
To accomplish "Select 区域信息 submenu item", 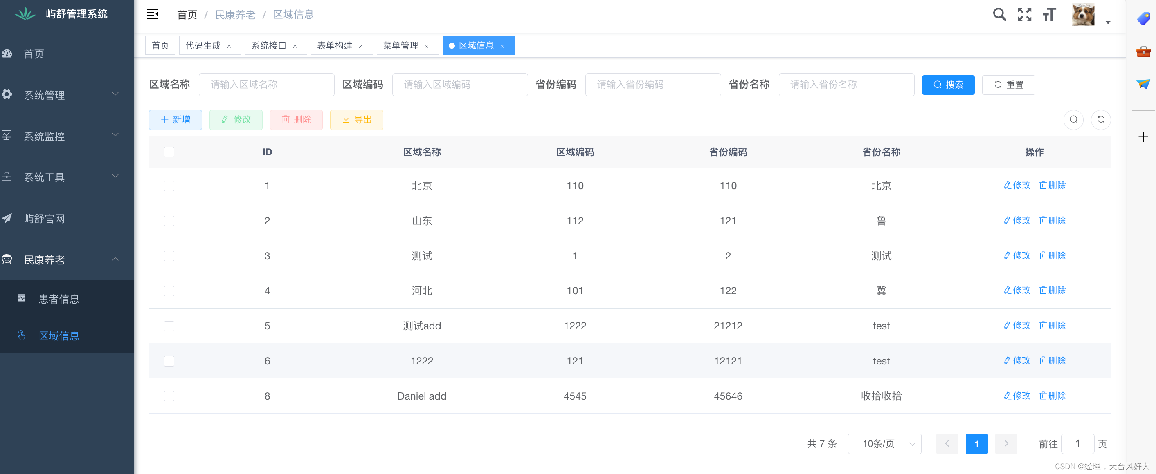I will coord(67,335).
